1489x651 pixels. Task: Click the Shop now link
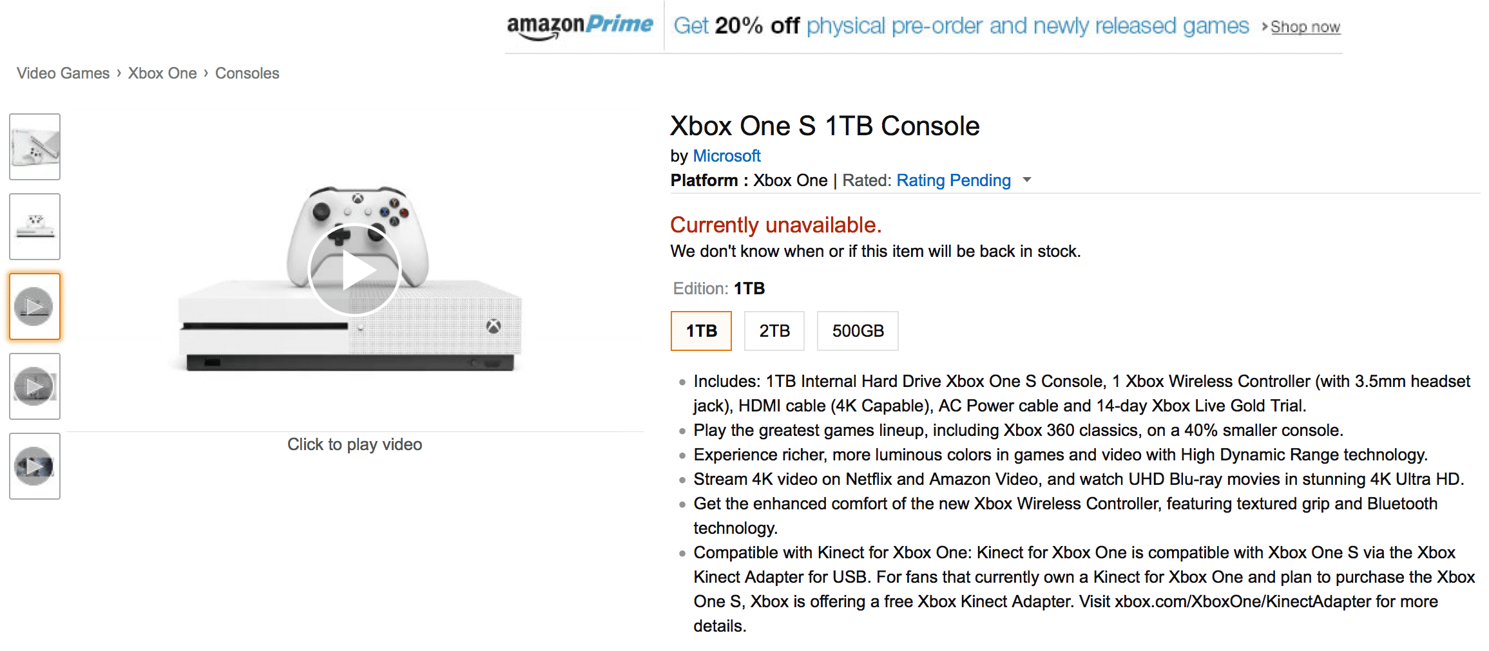pos(1305,27)
